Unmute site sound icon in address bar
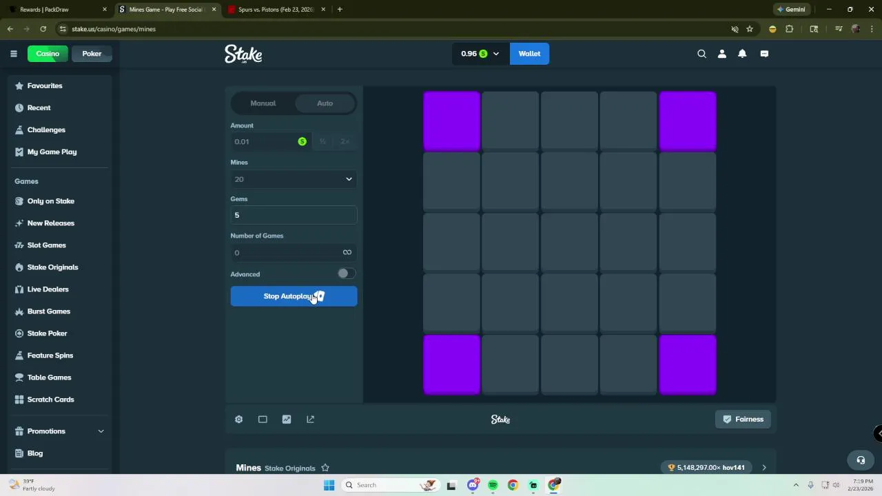882x496 pixels. click(x=735, y=29)
